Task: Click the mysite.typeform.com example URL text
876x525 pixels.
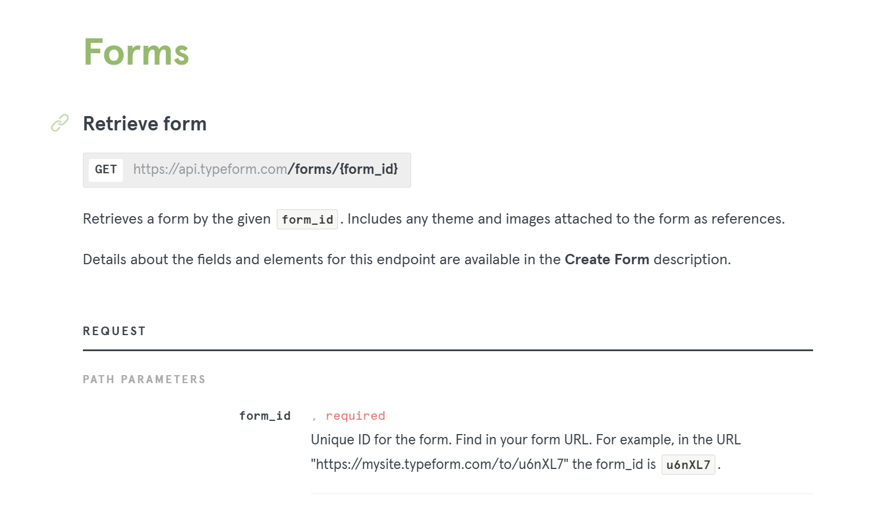Action: tap(439, 464)
